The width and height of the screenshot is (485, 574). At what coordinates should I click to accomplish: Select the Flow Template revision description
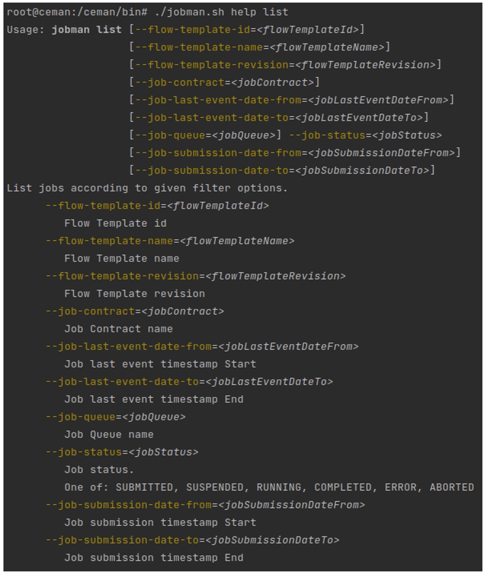(x=134, y=294)
